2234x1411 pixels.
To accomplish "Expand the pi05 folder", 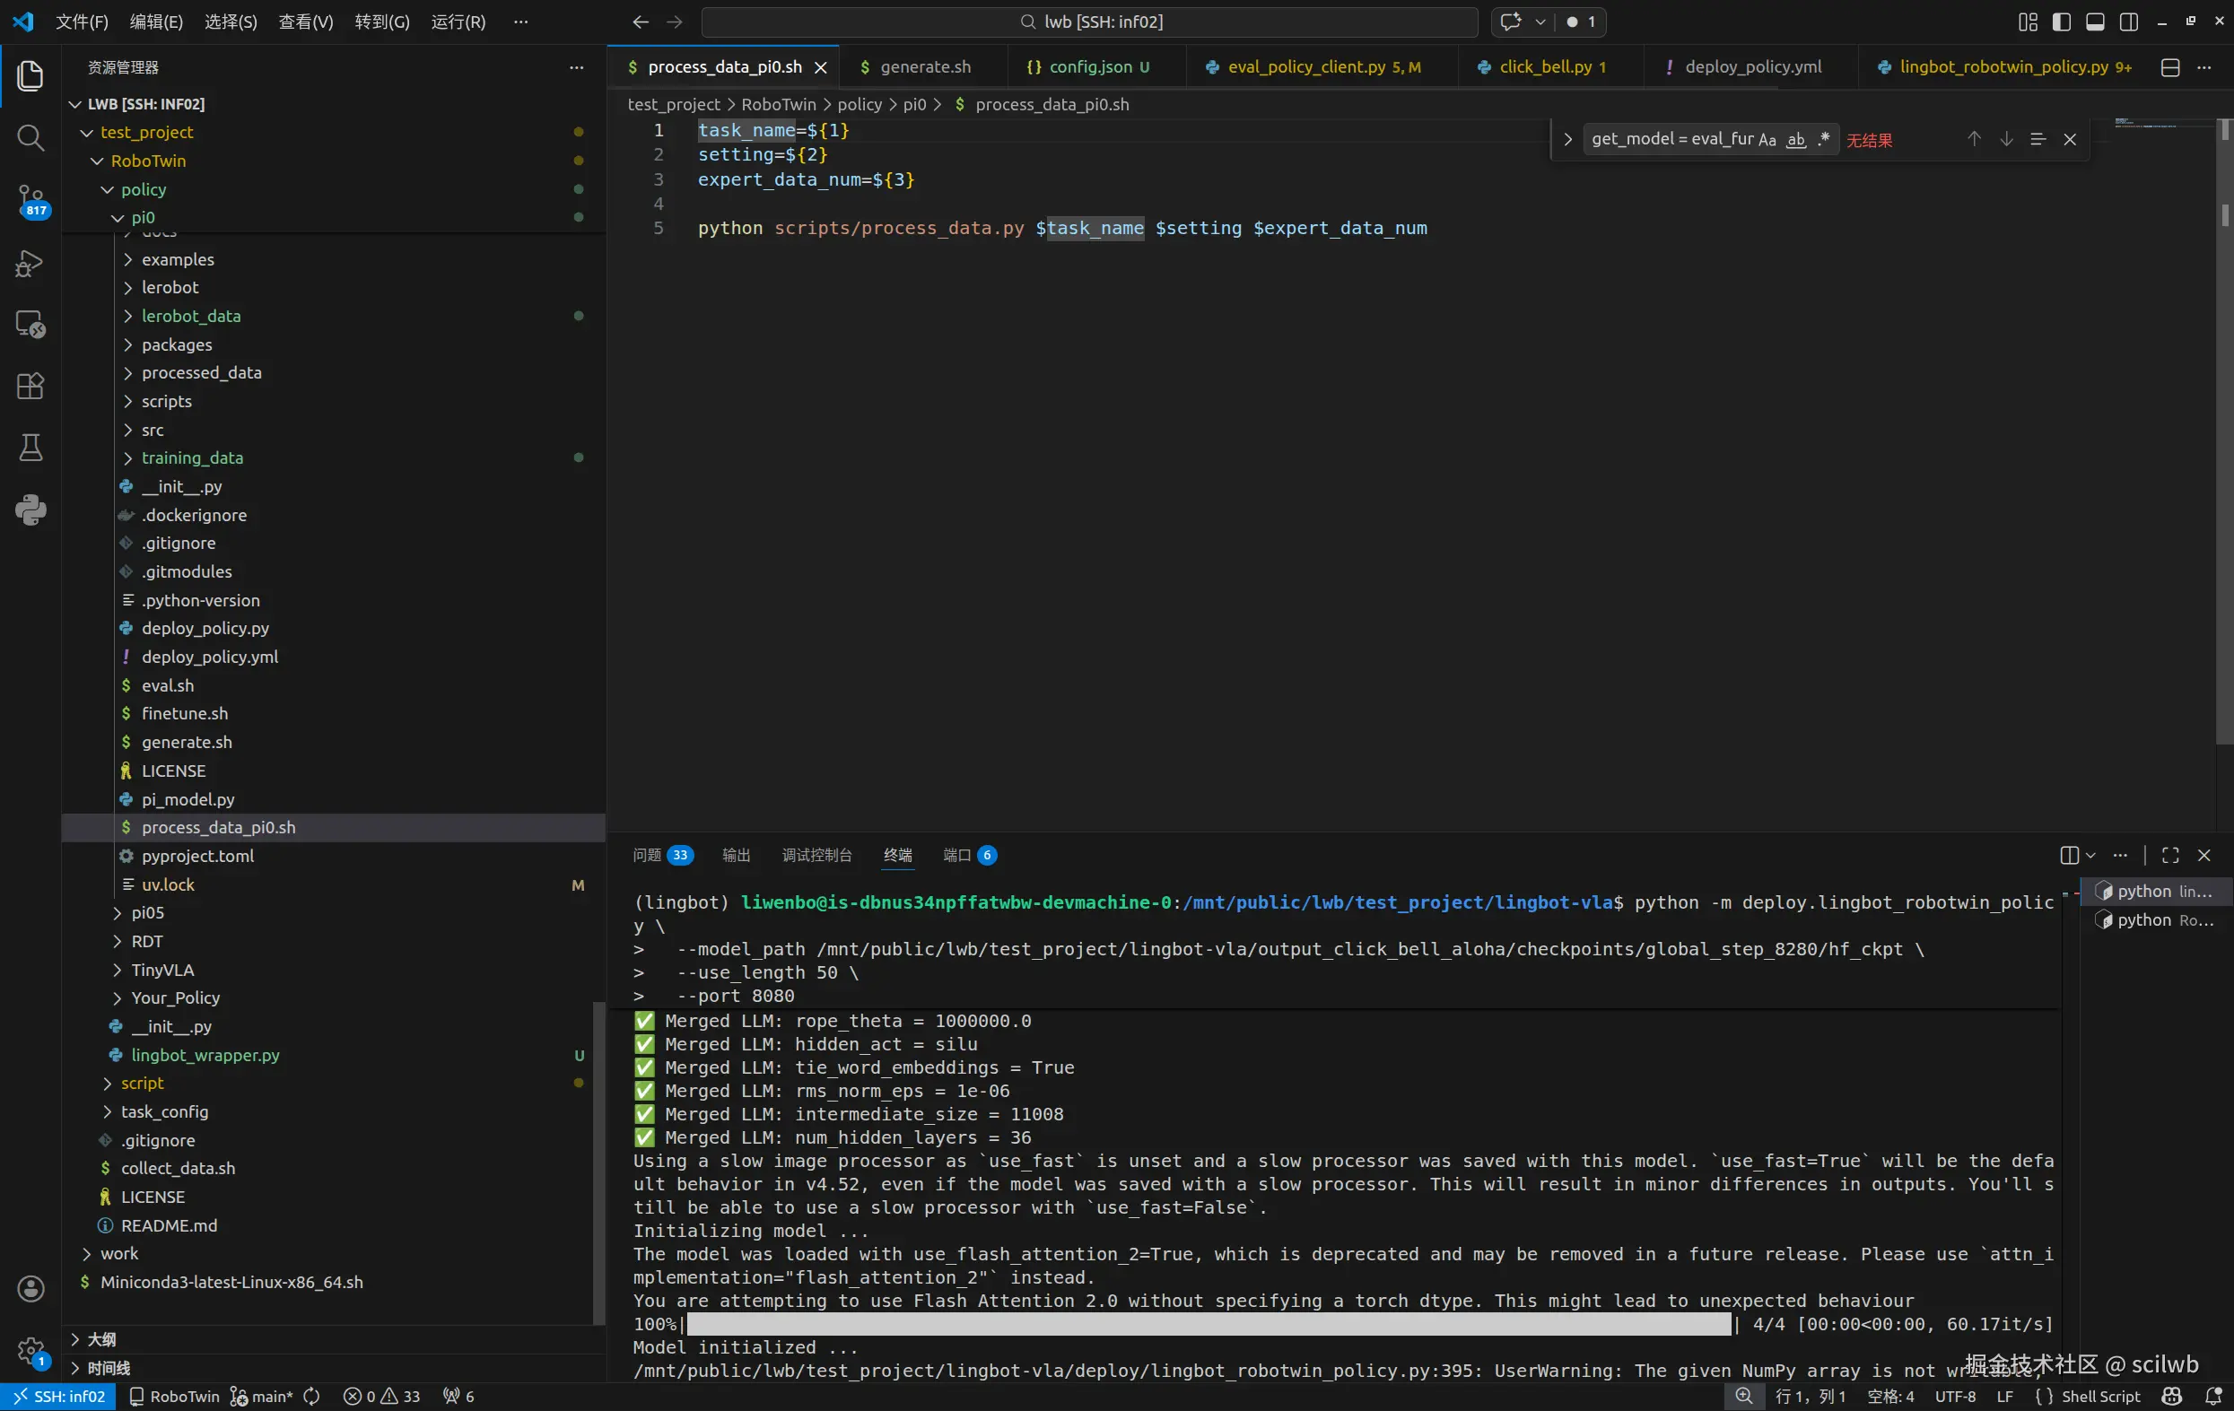I will tap(147, 913).
